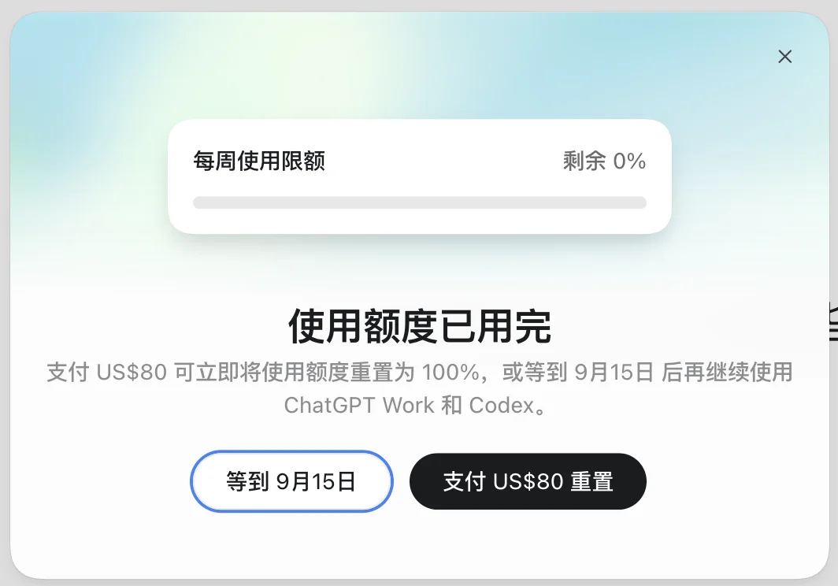Click the Codex word in the description
Viewport: 838px width, 586px height.
(502, 406)
